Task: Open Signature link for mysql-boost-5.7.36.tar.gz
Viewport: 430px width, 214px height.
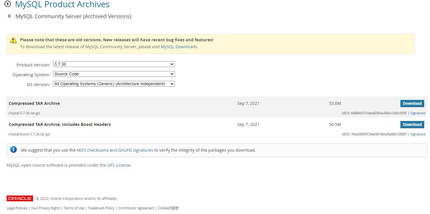Action: 418,134
